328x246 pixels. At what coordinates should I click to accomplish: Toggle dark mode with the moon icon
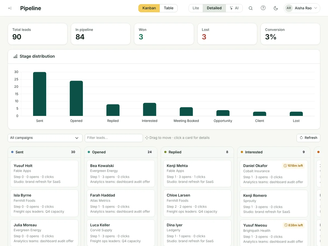pyautogui.click(x=276, y=8)
